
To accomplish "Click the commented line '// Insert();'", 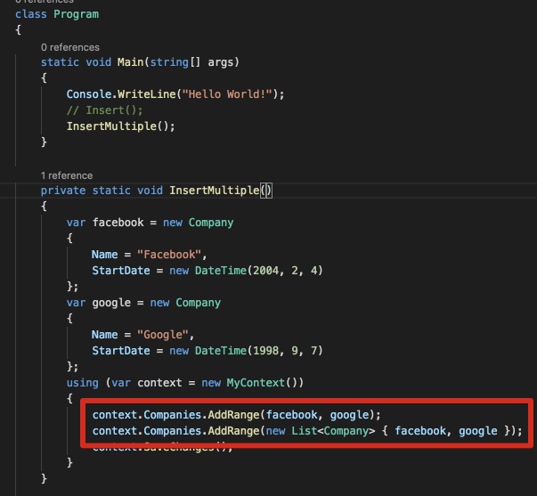I will pos(104,110).
